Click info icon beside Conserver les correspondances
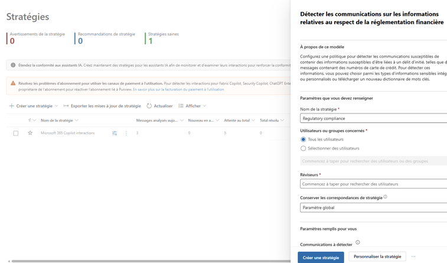Image resolution: width=447 pixels, height=263 pixels. [386, 197]
